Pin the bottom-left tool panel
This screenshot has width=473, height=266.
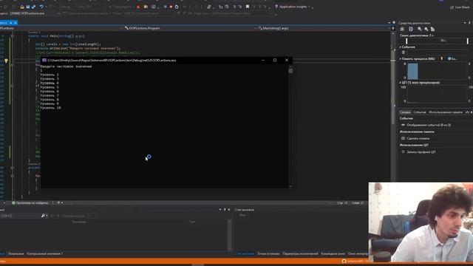(x=225, y=210)
